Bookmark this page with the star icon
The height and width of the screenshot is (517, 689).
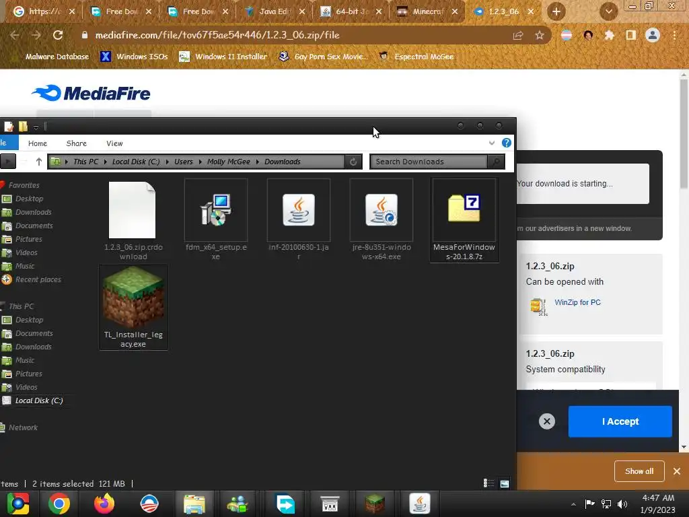point(540,35)
